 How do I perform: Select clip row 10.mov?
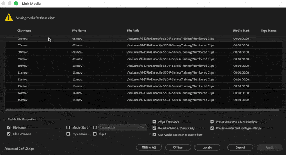(x=144, y=66)
